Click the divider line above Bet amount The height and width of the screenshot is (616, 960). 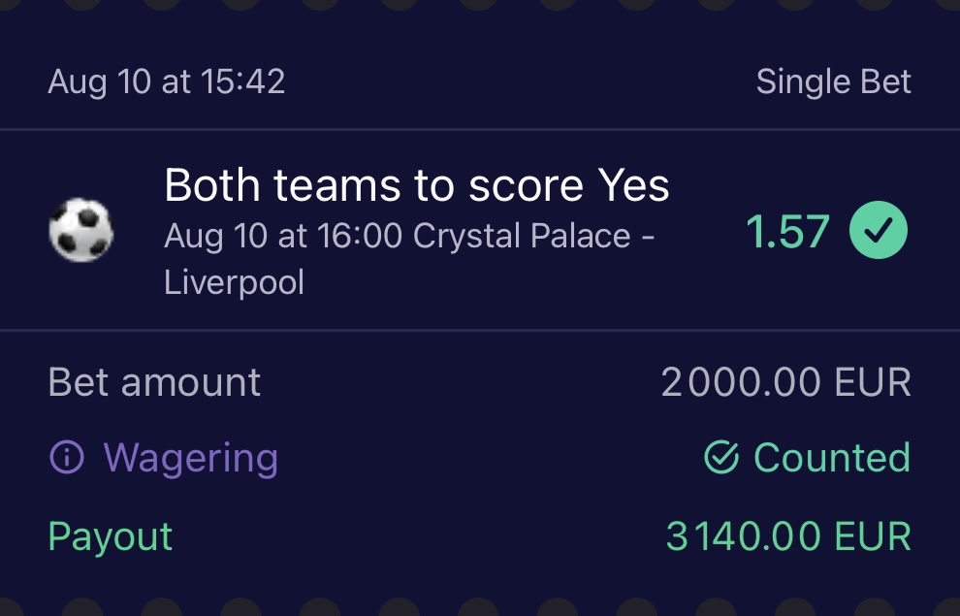[x=480, y=331]
